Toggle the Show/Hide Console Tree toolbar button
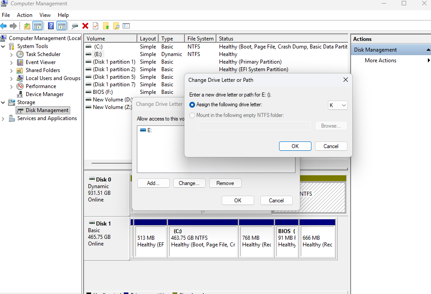The height and width of the screenshot is (294, 431). pyautogui.click(x=38, y=26)
